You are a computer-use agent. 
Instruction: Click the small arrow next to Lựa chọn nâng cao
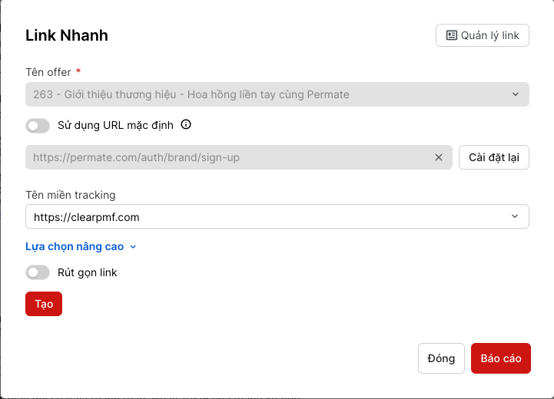coord(133,247)
